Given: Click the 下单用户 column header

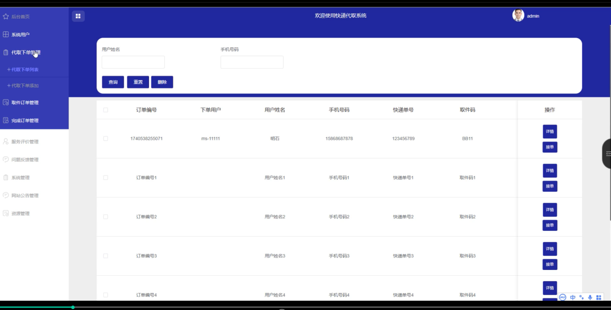Looking at the screenshot, I should pyautogui.click(x=211, y=110).
